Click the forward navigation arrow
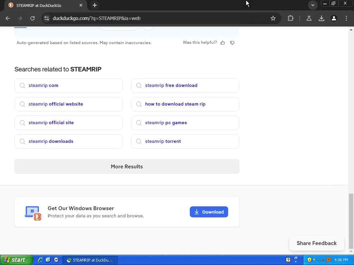 click(x=20, y=18)
